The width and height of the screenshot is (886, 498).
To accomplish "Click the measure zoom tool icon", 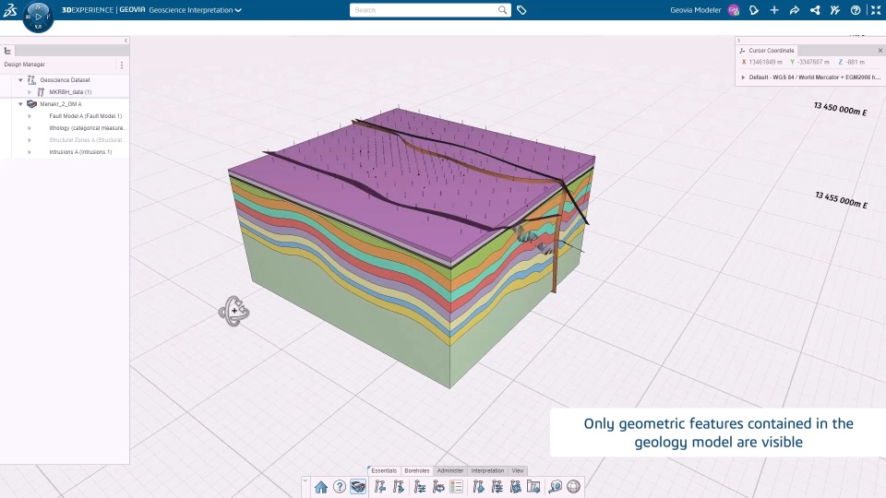I will point(556,487).
